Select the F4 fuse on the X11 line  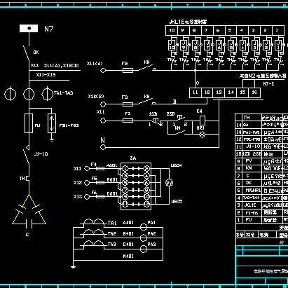(100, 168)
